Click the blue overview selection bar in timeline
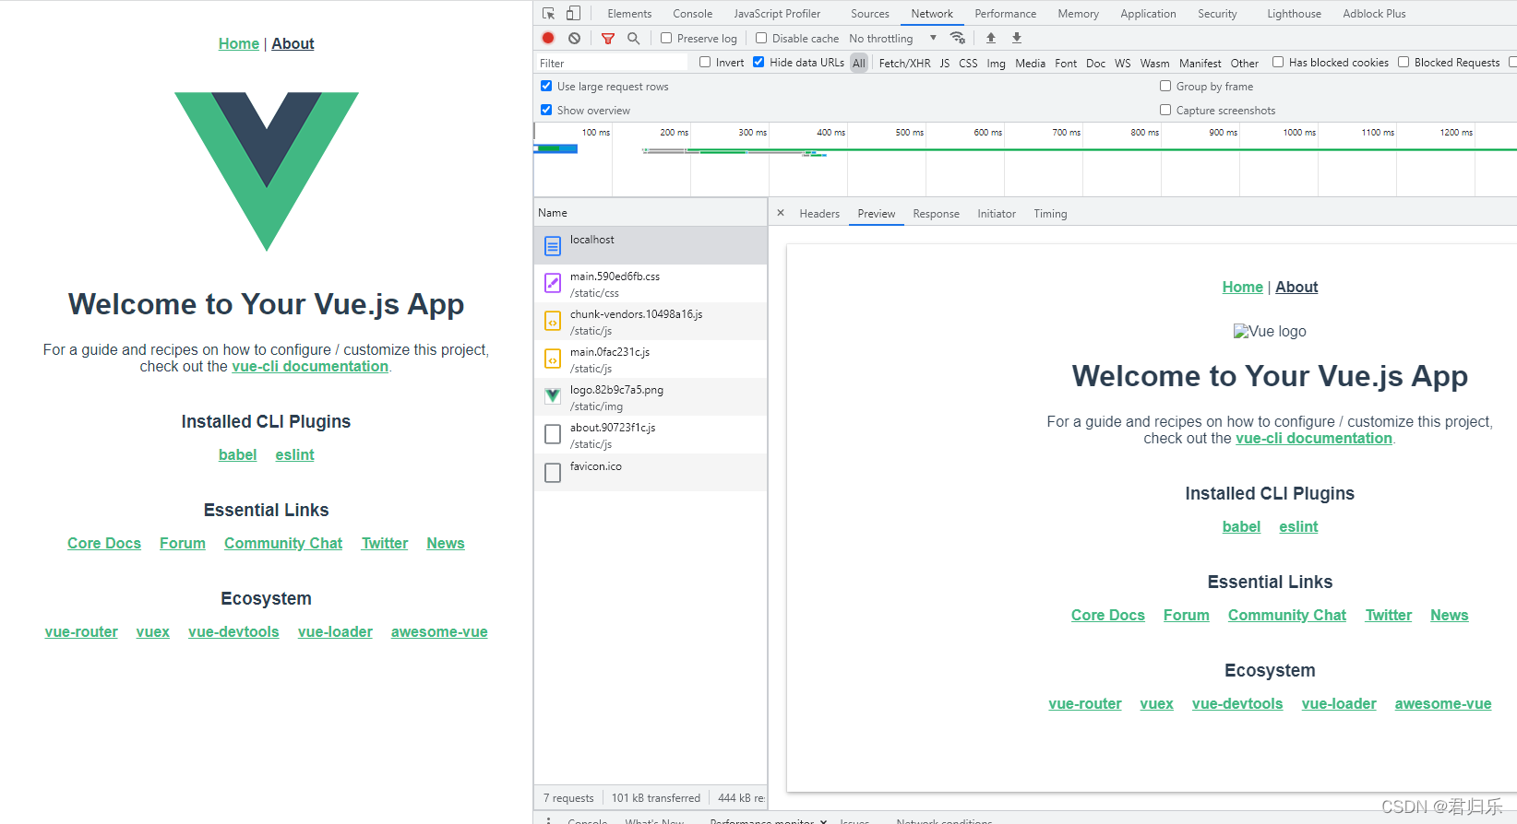This screenshot has height=824, width=1517. pyautogui.click(x=556, y=148)
